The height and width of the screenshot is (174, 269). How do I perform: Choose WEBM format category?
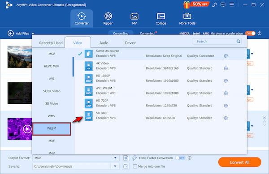click(x=52, y=128)
